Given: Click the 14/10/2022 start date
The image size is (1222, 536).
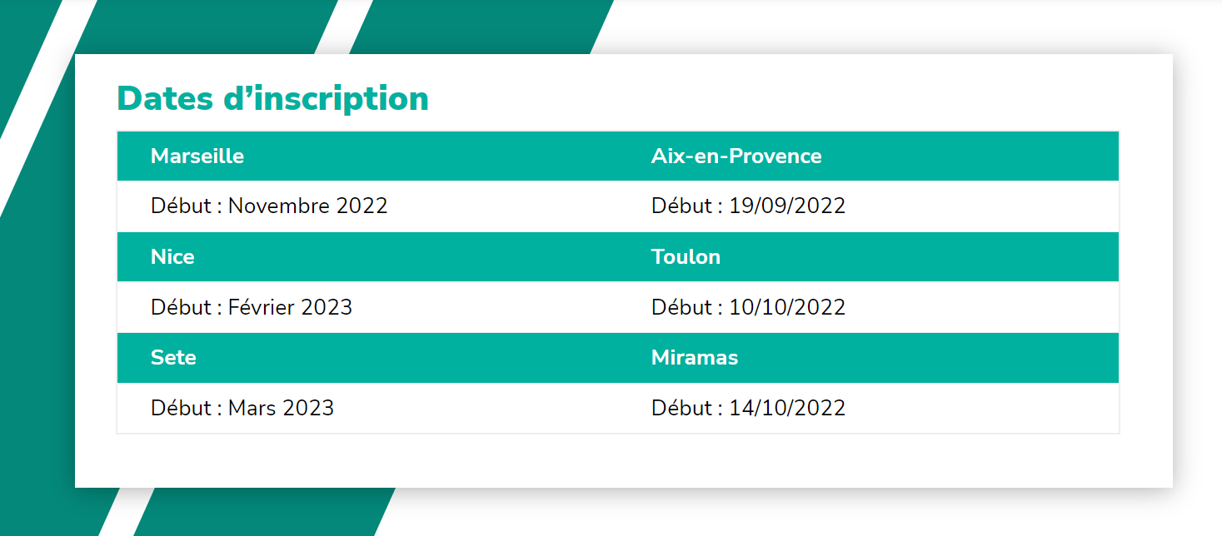Looking at the screenshot, I should 787,409.
